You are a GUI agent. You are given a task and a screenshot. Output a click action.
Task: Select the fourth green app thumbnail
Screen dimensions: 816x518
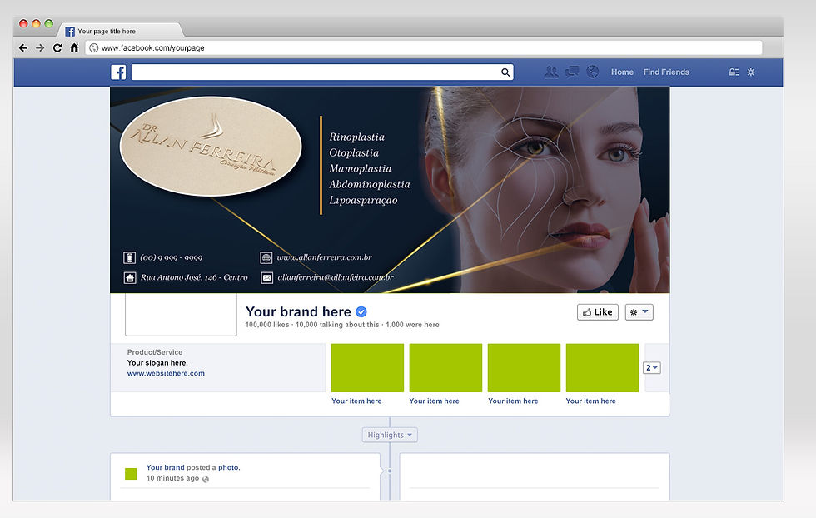[x=602, y=367]
